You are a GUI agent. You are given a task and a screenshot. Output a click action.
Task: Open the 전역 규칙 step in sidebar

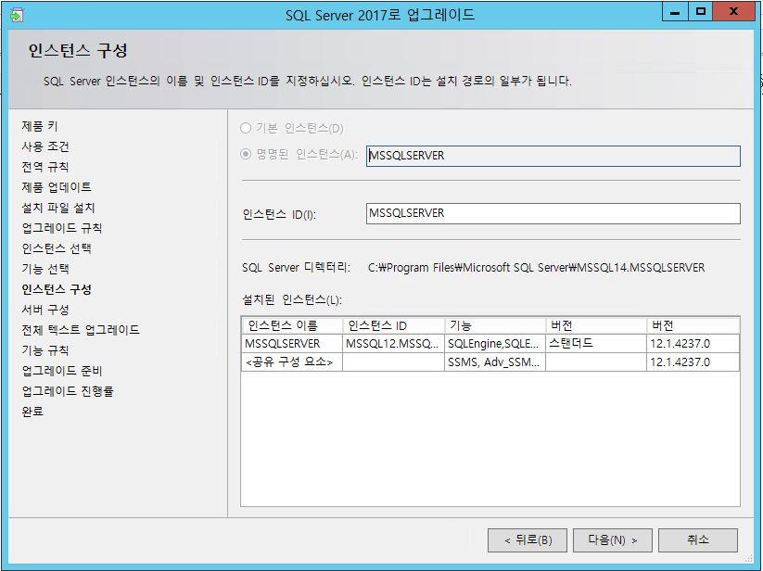tap(45, 167)
